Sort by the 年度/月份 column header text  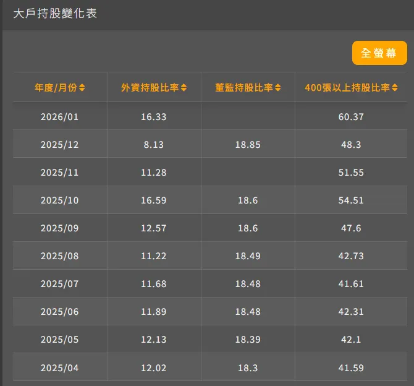tap(56, 87)
